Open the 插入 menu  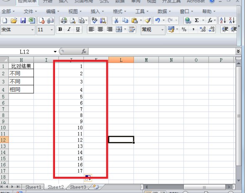97,11
